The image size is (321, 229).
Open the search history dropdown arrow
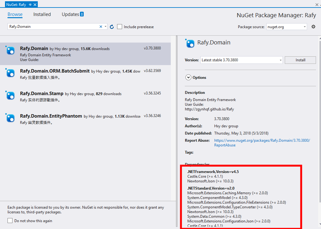pyautogui.click(x=106, y=27)
